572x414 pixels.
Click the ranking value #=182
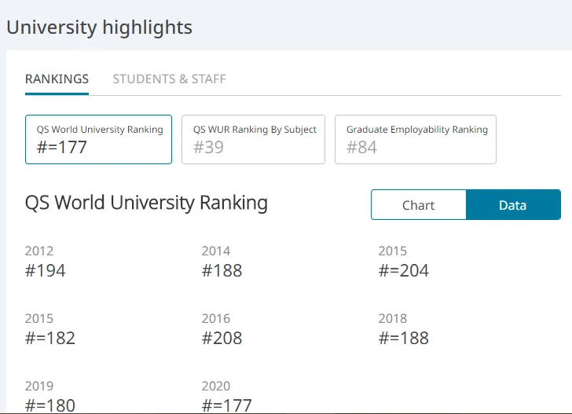tap(50, 338)
